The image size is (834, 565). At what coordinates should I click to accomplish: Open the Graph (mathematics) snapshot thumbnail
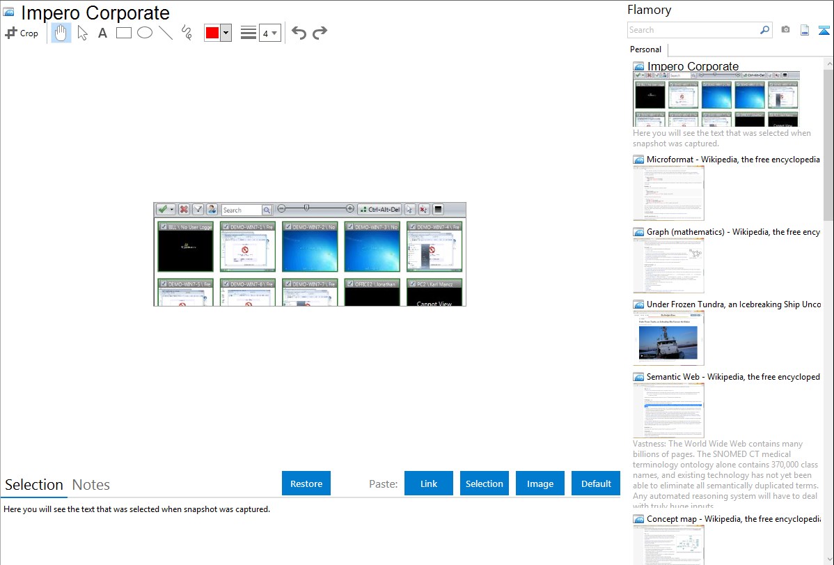(x=668, y=265)
